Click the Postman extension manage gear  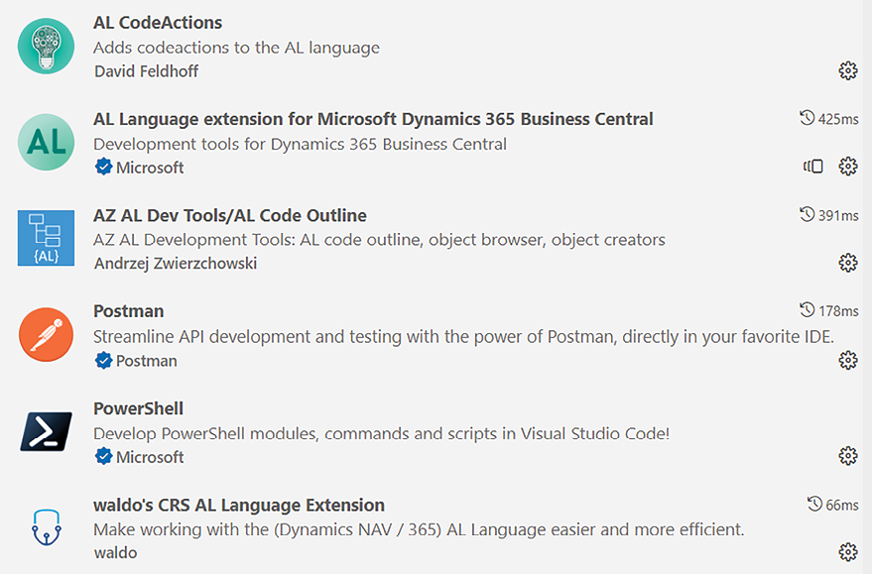847,360
